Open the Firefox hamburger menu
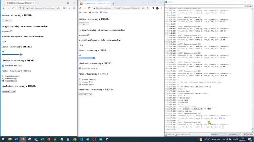This screenshot has width=254, height=142. click(74, 8)
